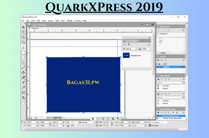Open the Normal blend dropdown in Measurements
The height and width of the screenshot is (138, 209).
coord(88,122)
